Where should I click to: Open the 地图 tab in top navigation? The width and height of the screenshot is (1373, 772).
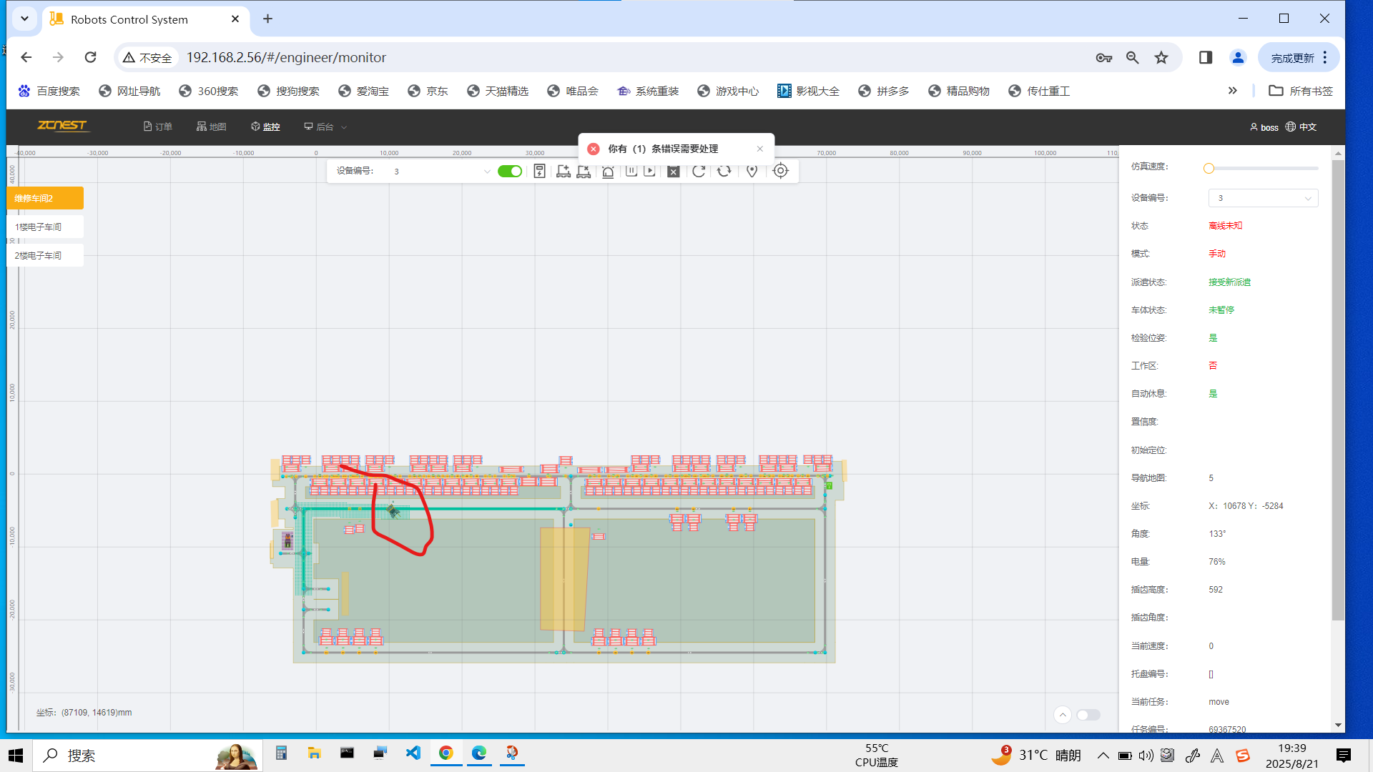(x=212, y=127)
